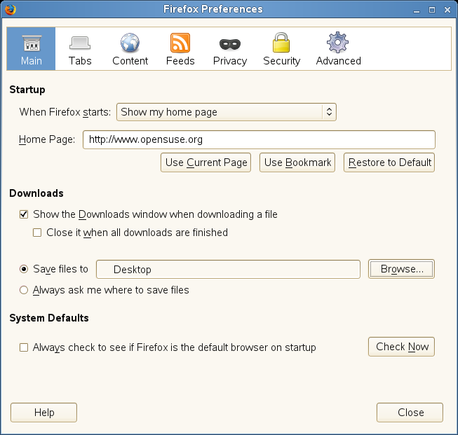Image resolution: width=458 pixels, height=435 pixels.
Task: Enable always check default browser on startup
Action: coord(24,347)
